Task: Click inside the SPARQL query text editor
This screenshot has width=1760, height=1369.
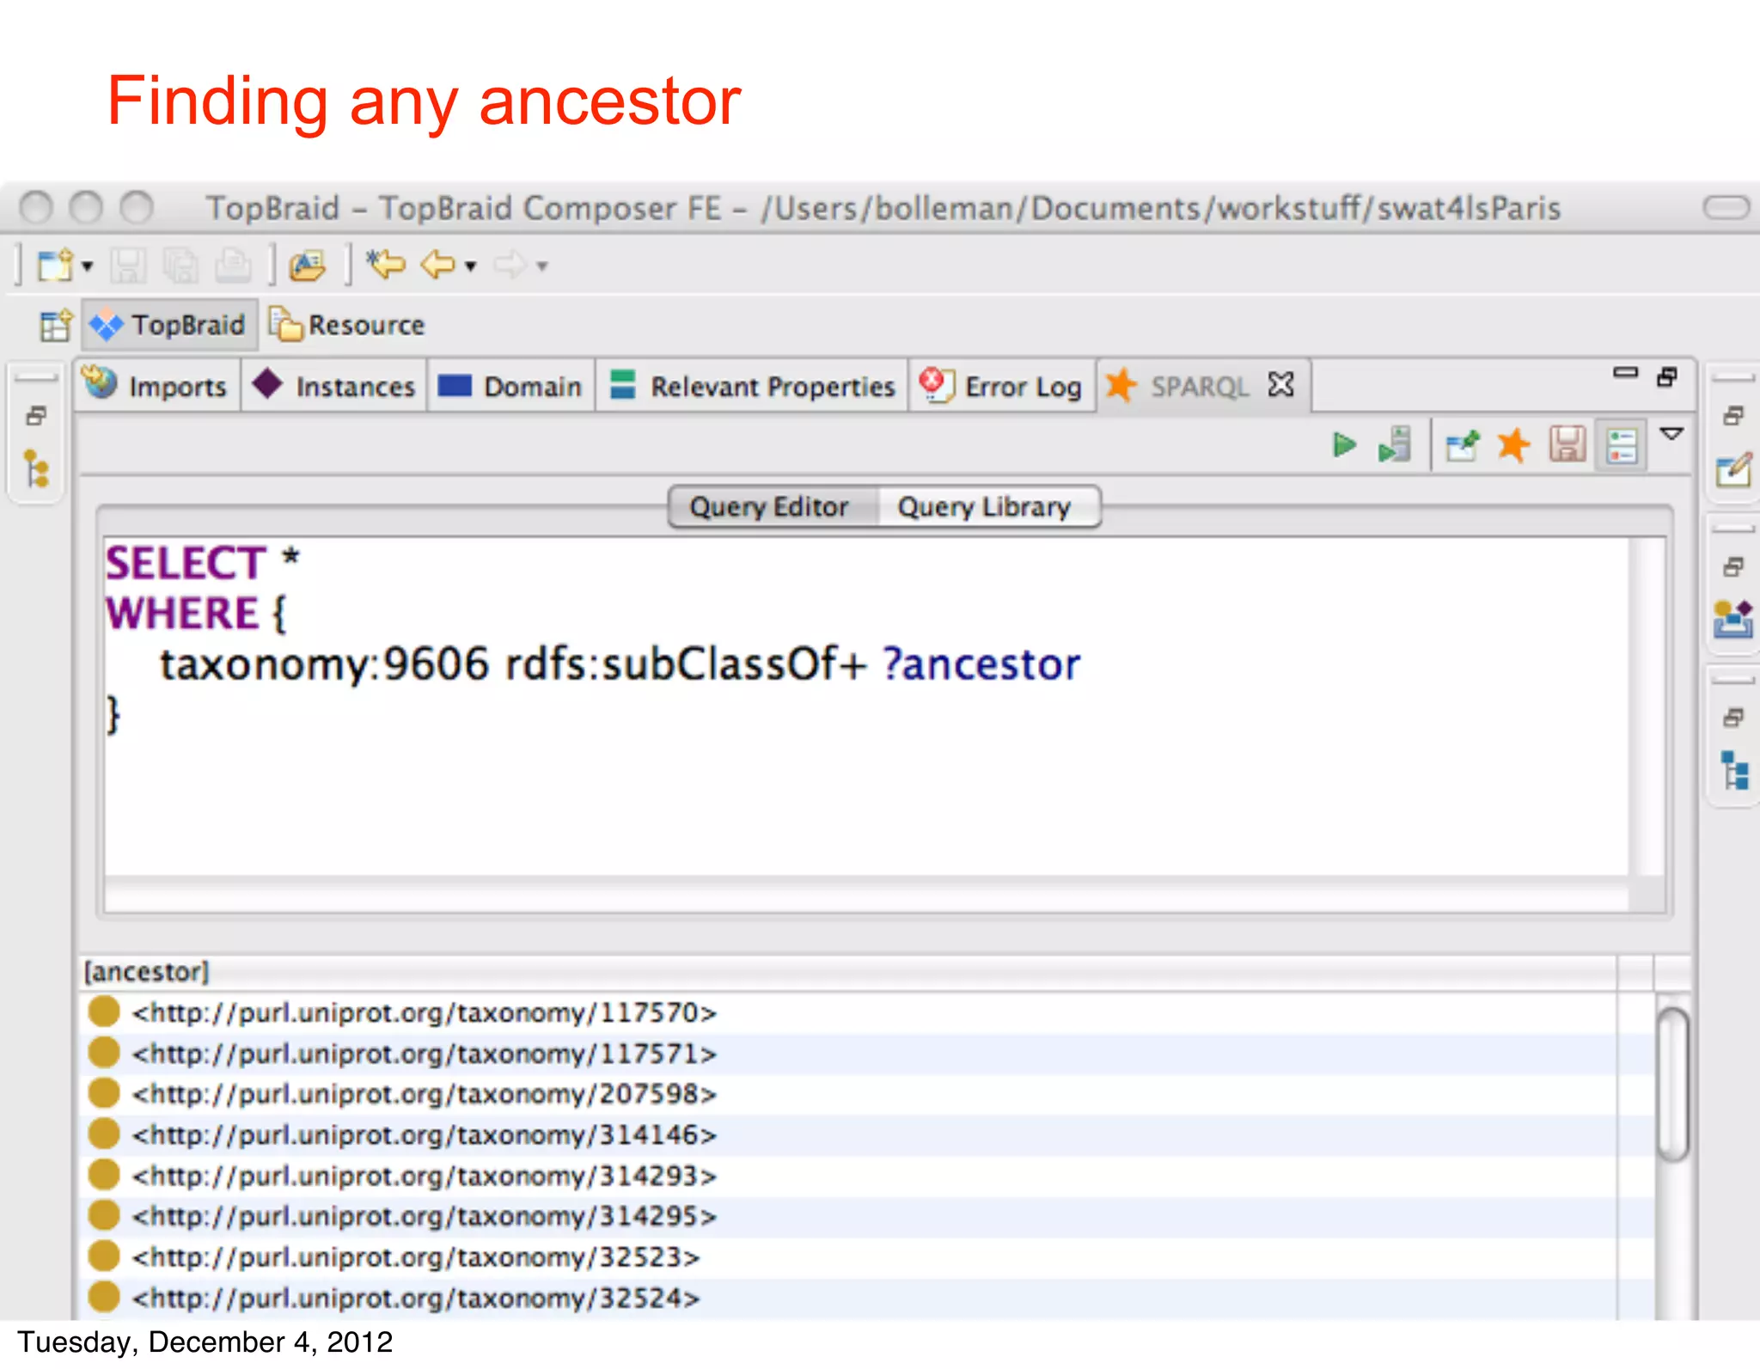Action: coord(866,705)
